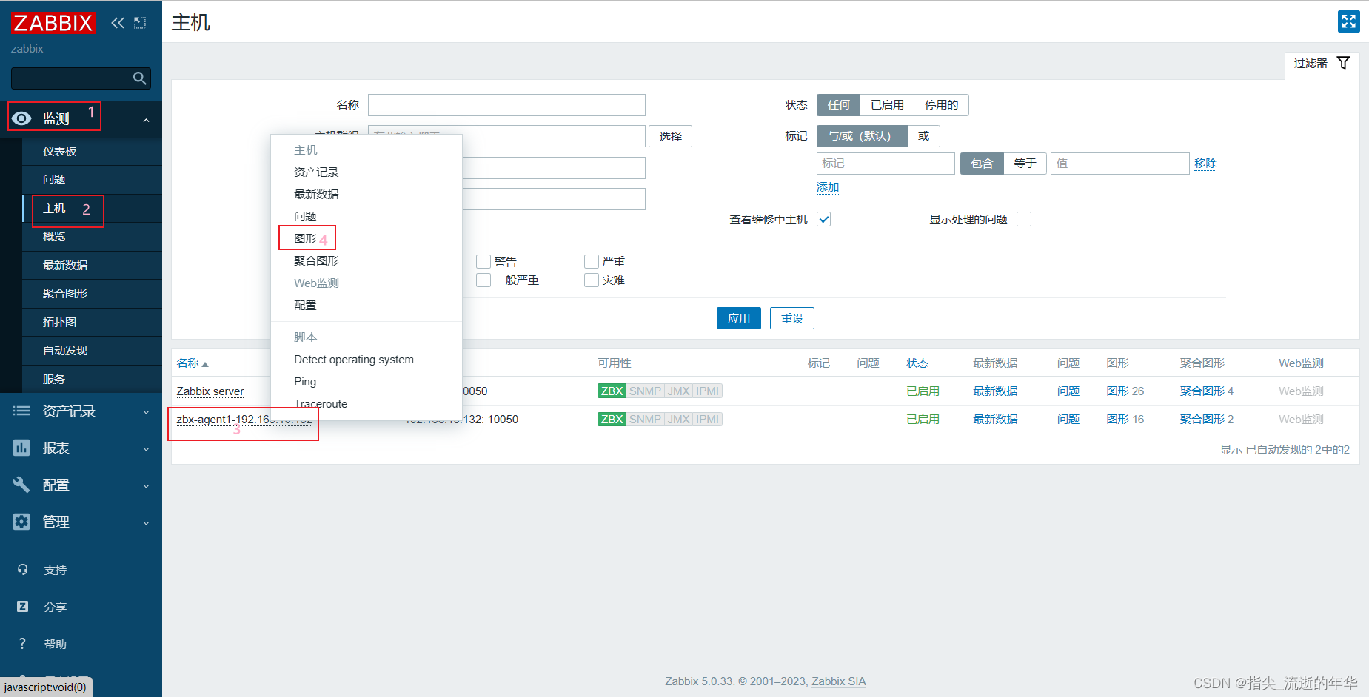Choose 资产记录 in the host context menu
Screen dimensions: 1369x697
tap(316, 172)
